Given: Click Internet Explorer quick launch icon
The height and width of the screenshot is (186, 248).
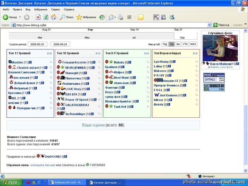Looking at the screenshot, I should click(x=39, y=182).
